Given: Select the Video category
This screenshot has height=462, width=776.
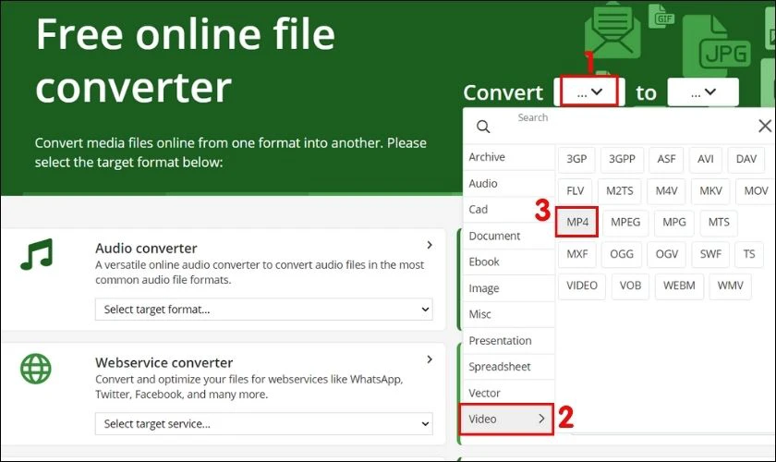Looking at the screenshot, I should click(x=507, y=419).
